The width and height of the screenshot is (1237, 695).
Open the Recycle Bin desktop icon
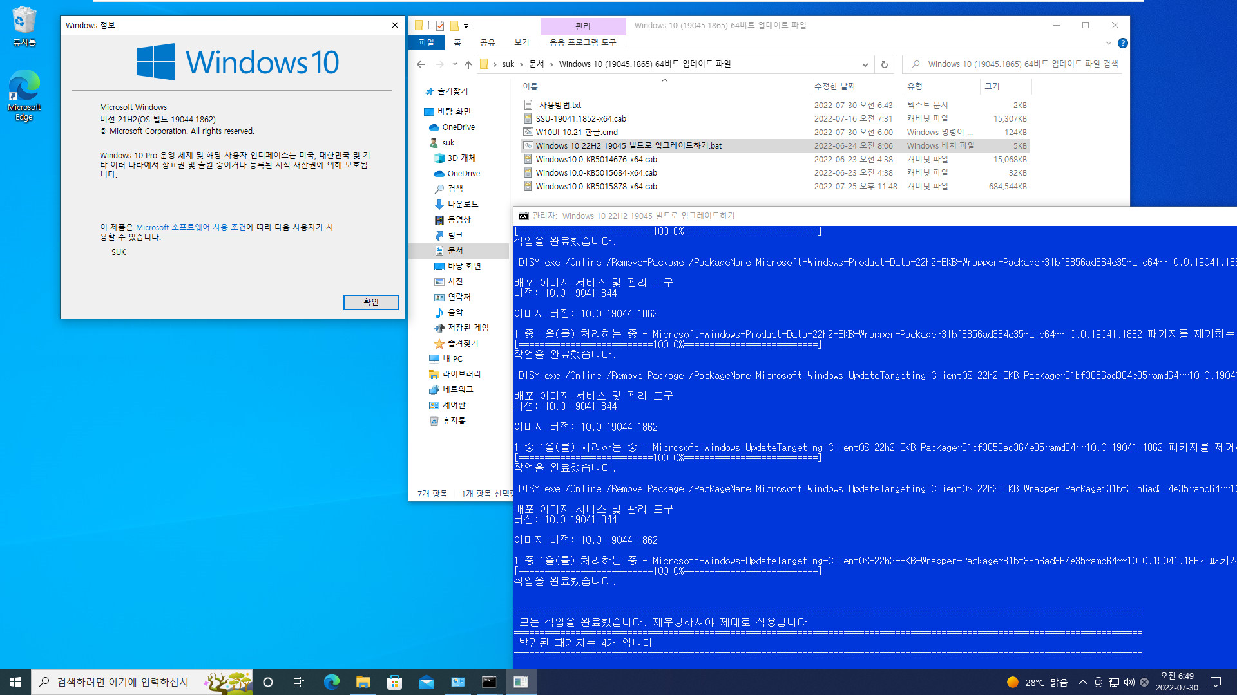click(x=24, y=27)
